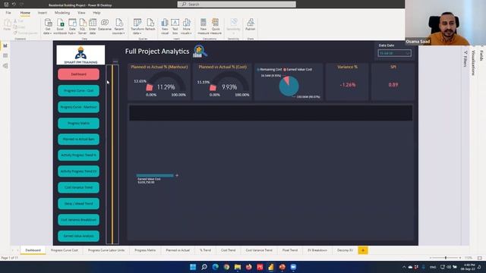Image resolution: width=486 pixels, height=273 pixels.
Task: Open File Explorer from taskbar
Action: click(238, 267)
